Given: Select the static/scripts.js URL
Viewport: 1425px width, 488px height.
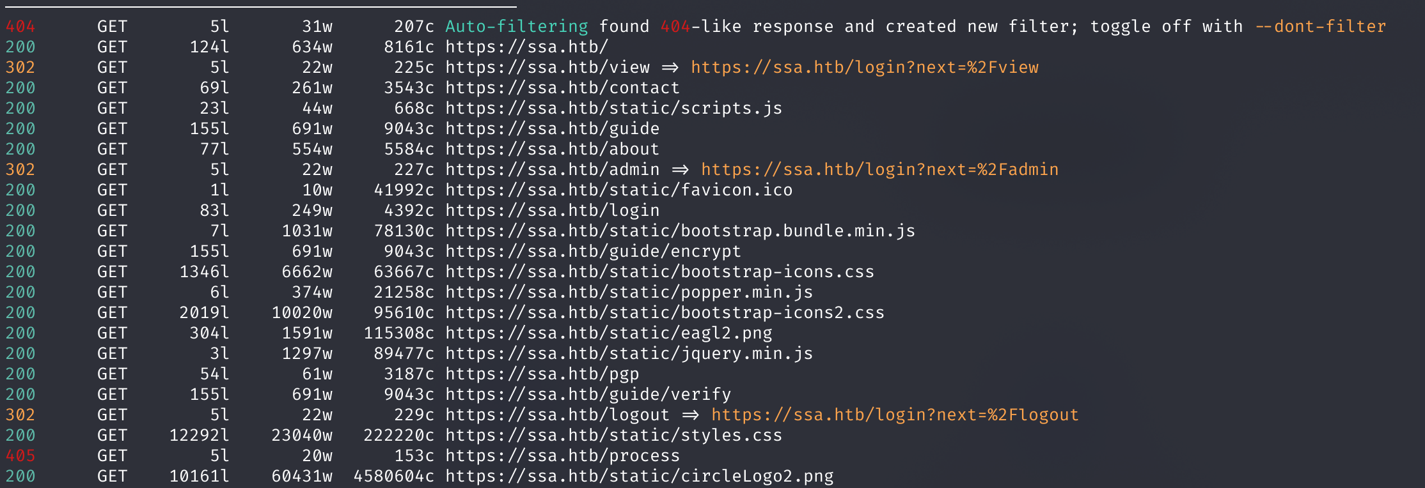Looking at the screenshot, I should coord(614,109).
